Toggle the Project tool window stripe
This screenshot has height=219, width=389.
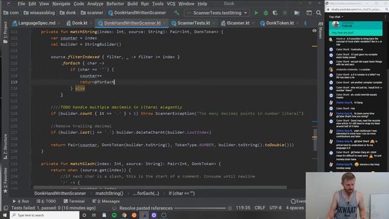[x=5, y=32]
